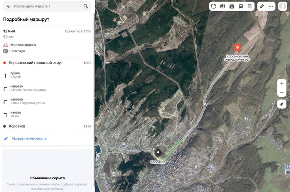Image resolution: width=290 pixels, height=192 pixels.
Task: Collapse the side panel with arrow
Action: (x=99, y=7)
